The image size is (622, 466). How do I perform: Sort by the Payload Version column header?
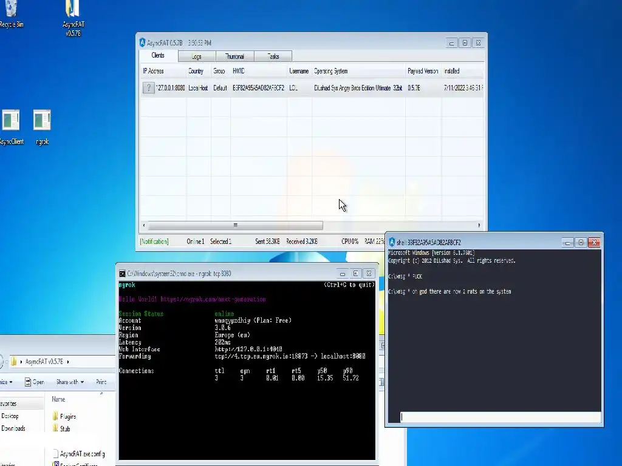[423, 71]
